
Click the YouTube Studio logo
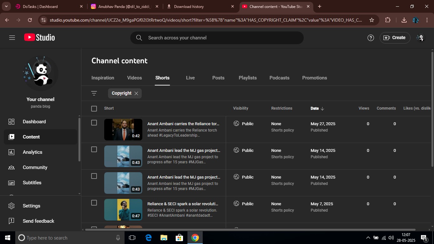39,37
